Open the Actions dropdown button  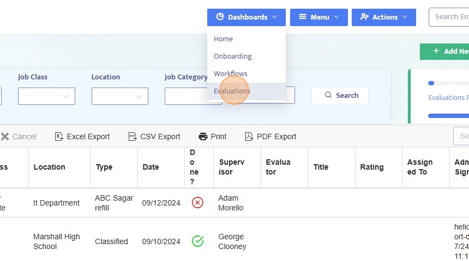point(384,17)
